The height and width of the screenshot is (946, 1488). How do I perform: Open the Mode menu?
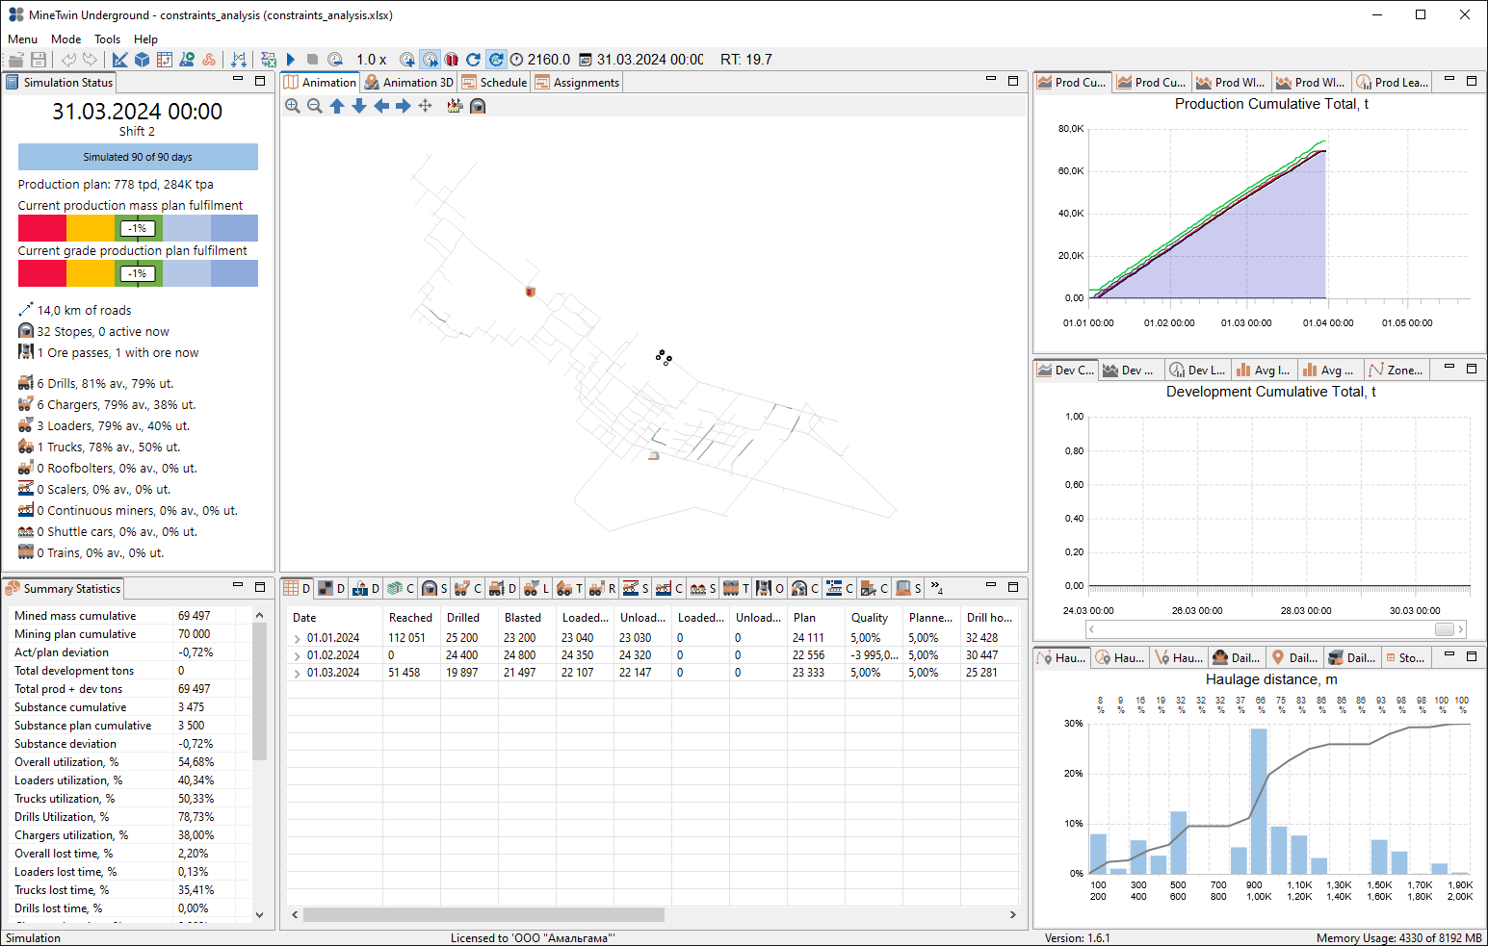point(66,39)
